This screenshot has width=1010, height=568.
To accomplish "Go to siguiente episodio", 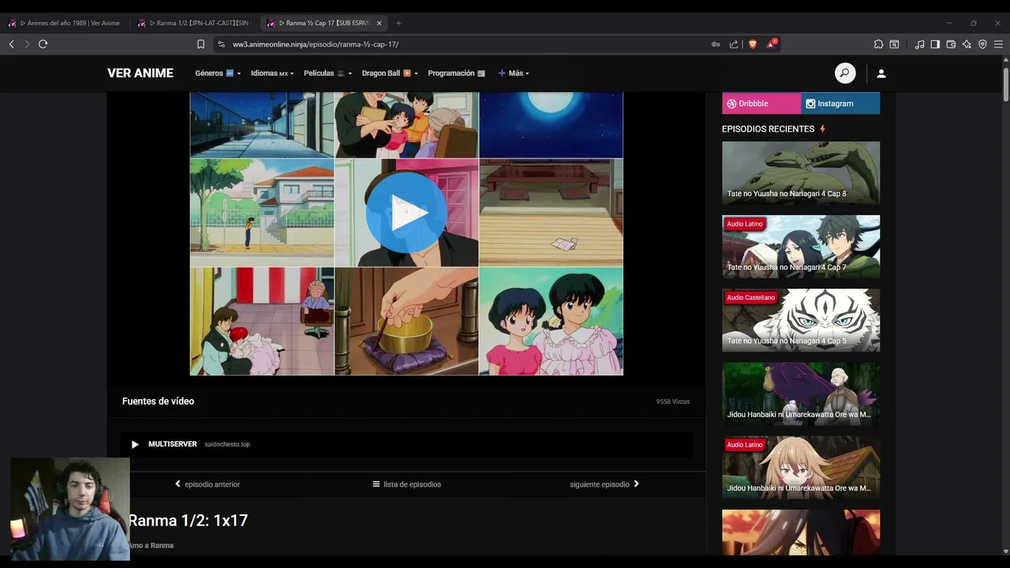I will (604, 484).
